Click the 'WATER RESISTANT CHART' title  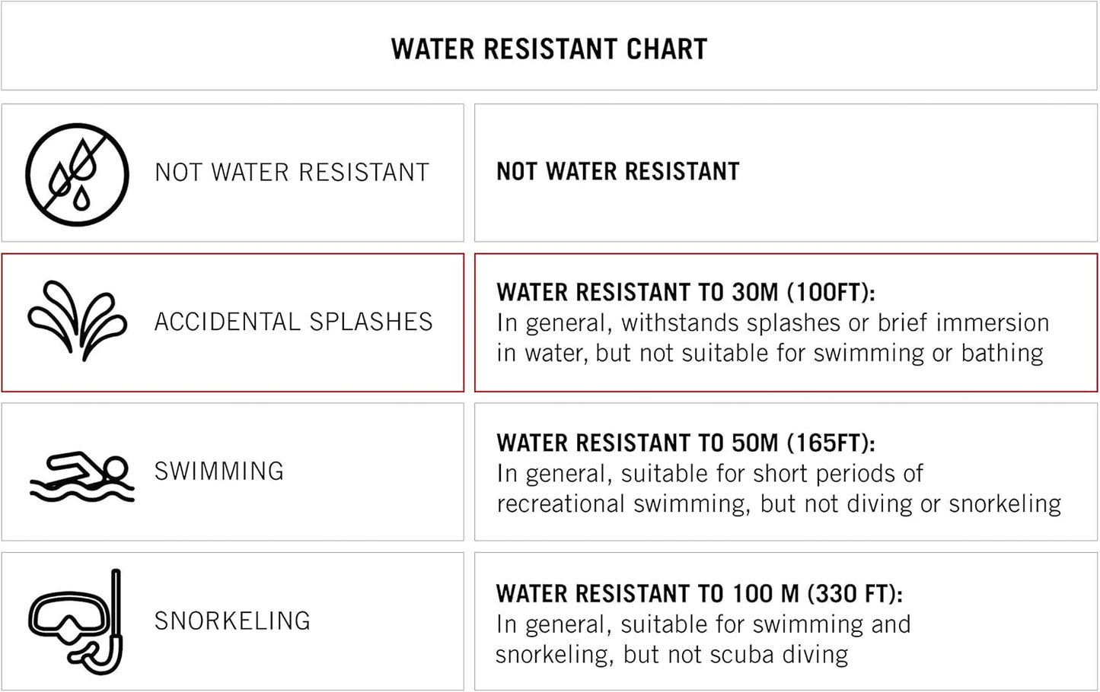coord(549,49)
